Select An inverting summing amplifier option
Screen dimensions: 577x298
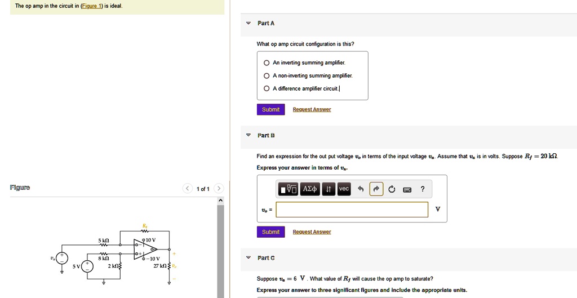(267, 63)
